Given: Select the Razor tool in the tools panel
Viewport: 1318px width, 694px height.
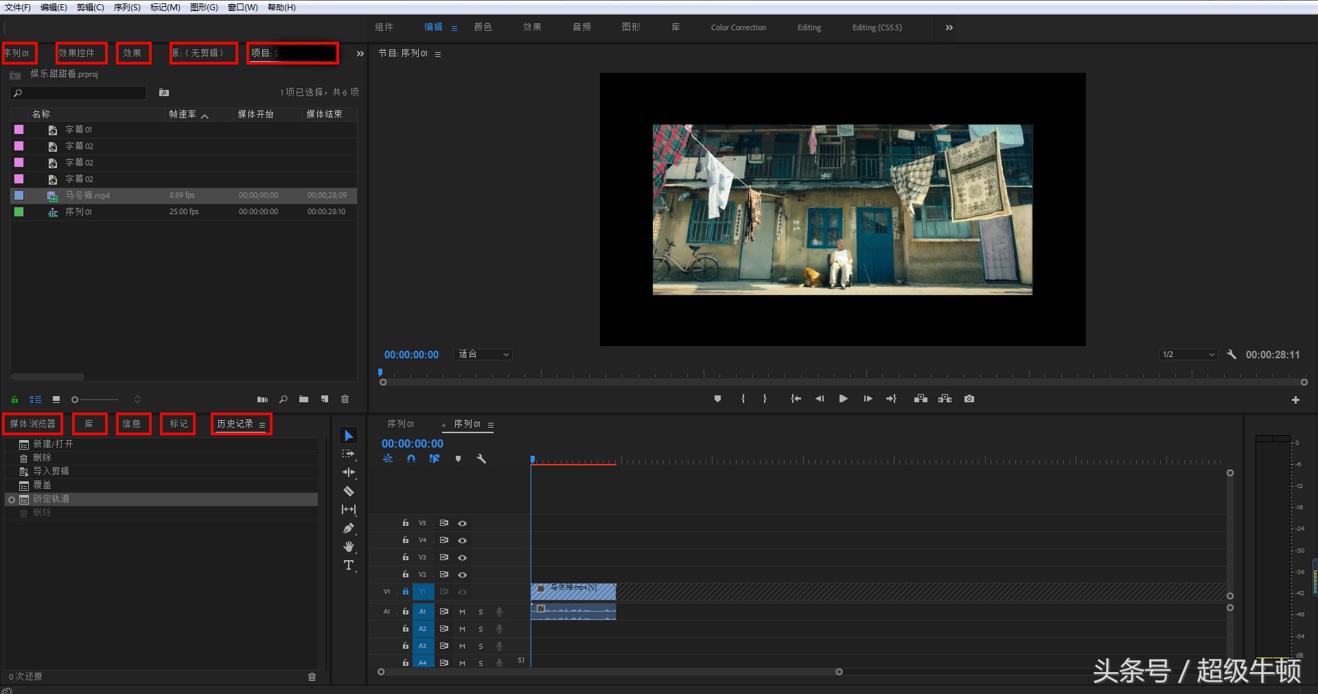Looking at the screenshot, I should pos(349,491).
